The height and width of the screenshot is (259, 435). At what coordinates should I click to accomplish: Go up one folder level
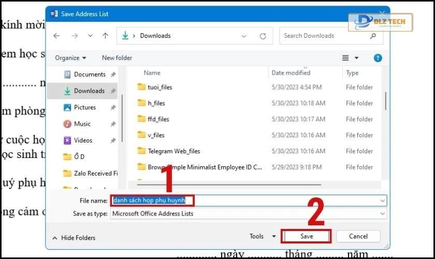point(106,36)
